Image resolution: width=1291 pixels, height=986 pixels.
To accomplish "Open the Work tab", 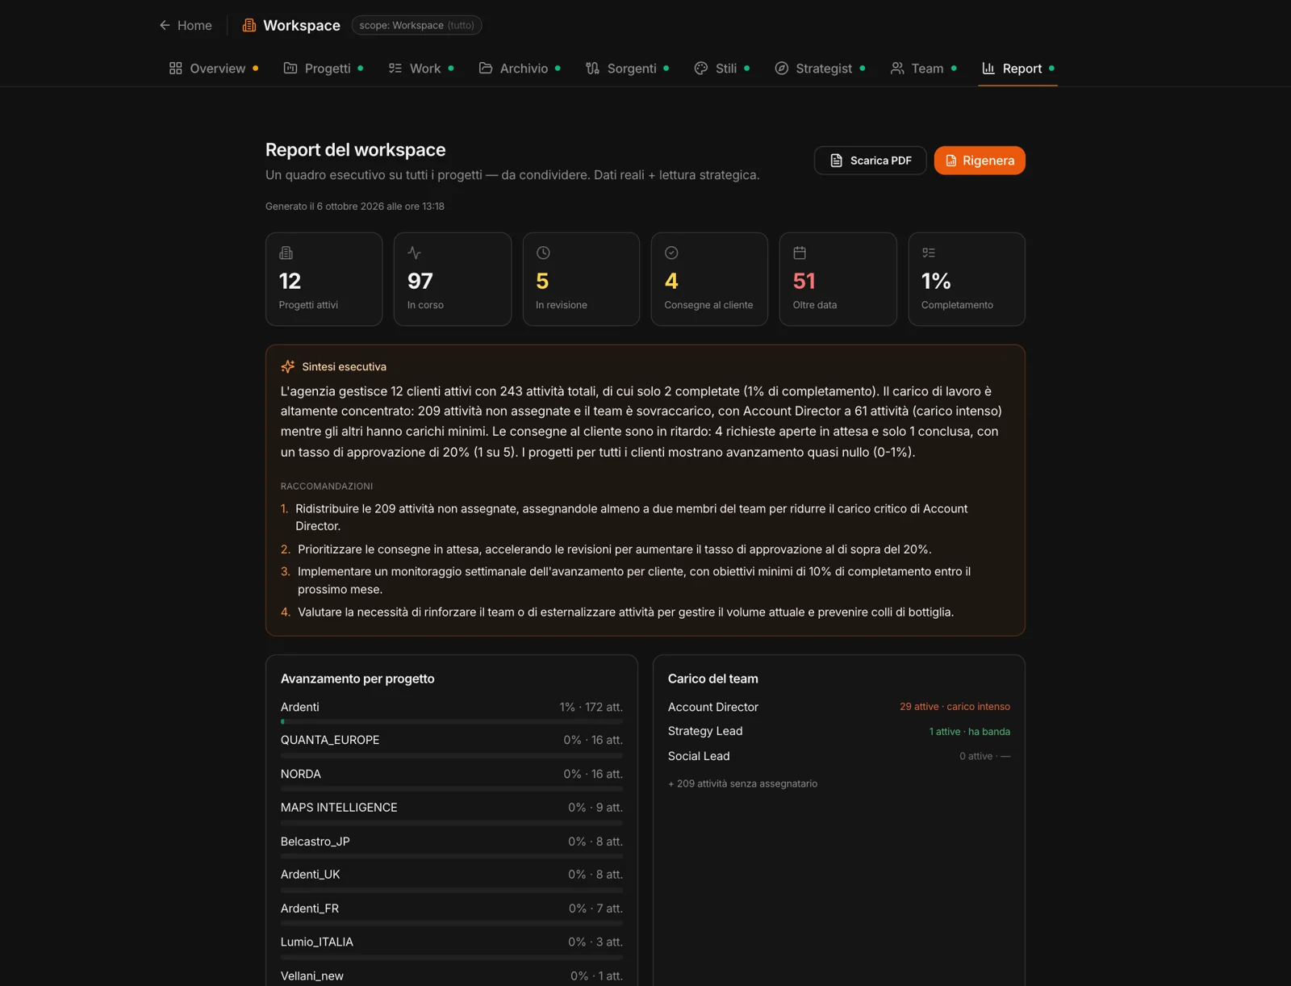I will pos(420,69).
